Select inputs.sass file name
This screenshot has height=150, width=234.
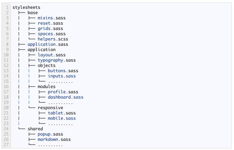click(62, 76)
